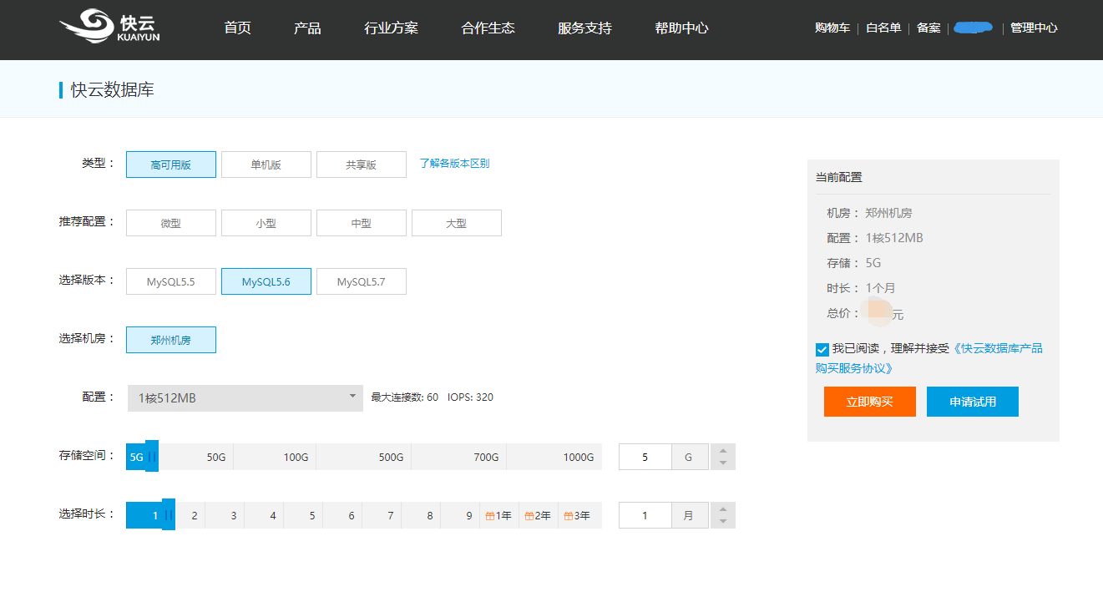This screenshot has width=1103, height=592.
Task: Set storage slider to the 500G mark
Action: pyautogui.click(x=391, y=457)
